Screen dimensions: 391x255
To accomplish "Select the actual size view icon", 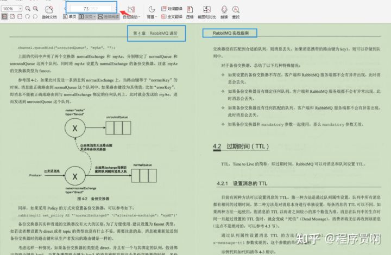I will tap(5, 16).
